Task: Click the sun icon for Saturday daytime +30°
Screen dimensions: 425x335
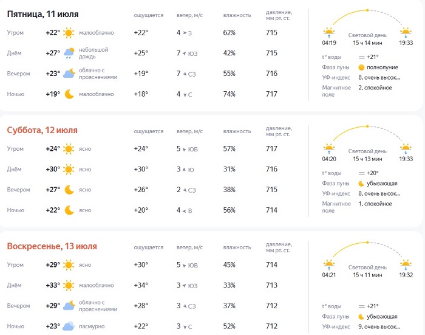Action: pos(69,169)
